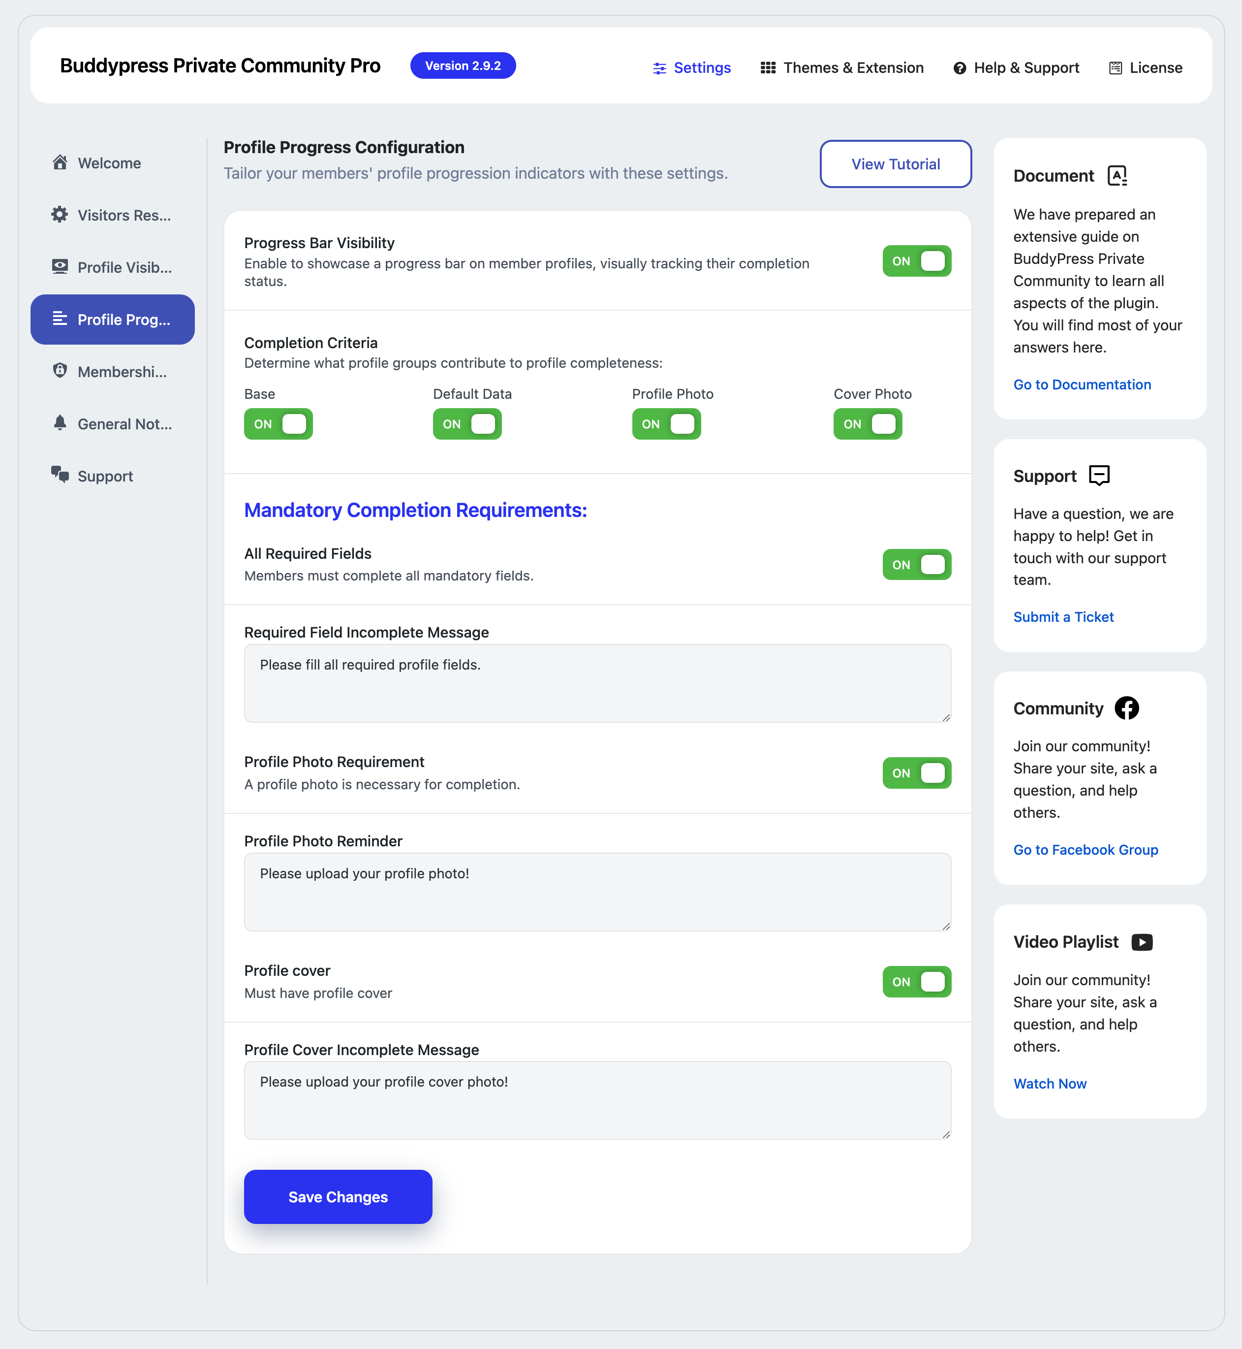Image resolution: width=1242 pixels, height=1349 pixels.
Task: Open the Go to Documentation link
Action: (1082, 385)
